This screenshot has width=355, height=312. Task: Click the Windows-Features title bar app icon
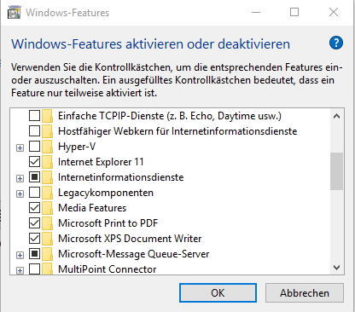tap(15, 12)
